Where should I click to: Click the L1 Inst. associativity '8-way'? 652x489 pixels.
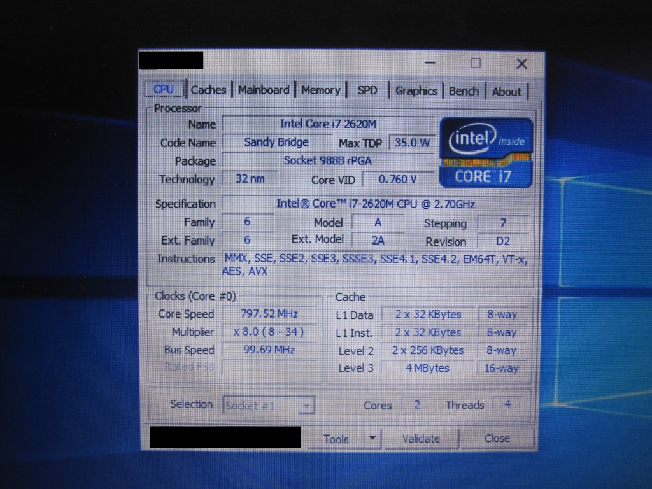(x=502, y=332)
